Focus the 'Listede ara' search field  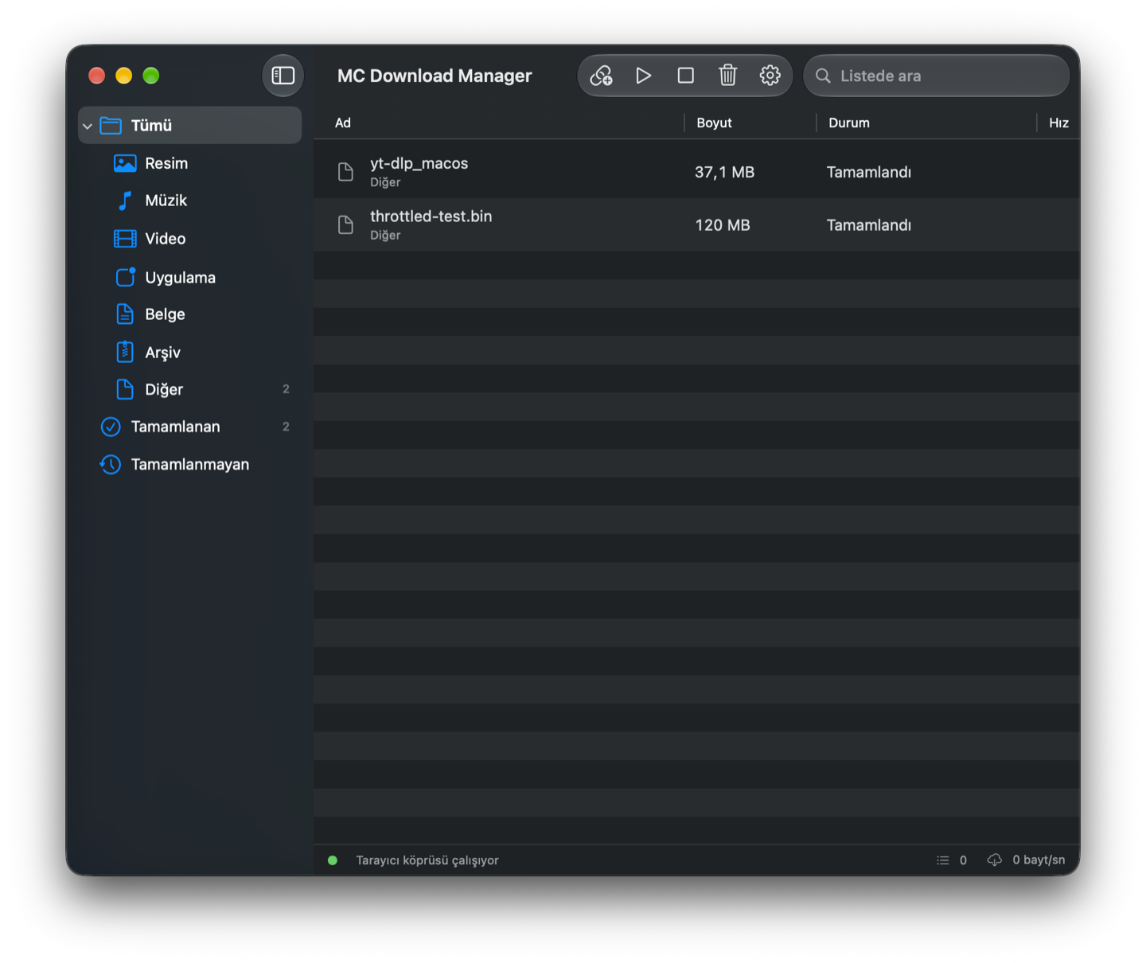(x=937, y=76)
